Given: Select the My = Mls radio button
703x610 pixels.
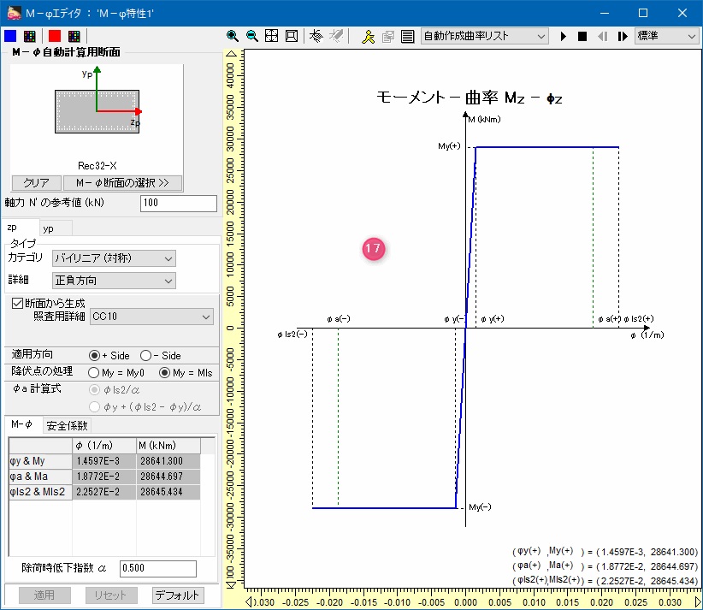Looking at the screenshot, I should click(164, 373).
